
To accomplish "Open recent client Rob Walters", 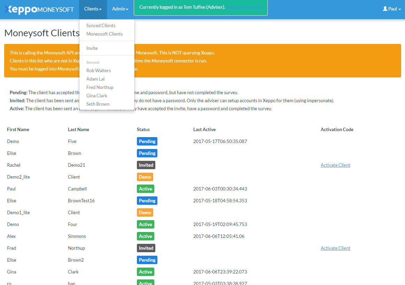I will pos(99,70).
